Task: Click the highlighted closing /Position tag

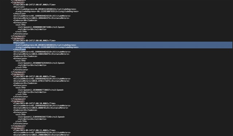Action: click(19, 49)
